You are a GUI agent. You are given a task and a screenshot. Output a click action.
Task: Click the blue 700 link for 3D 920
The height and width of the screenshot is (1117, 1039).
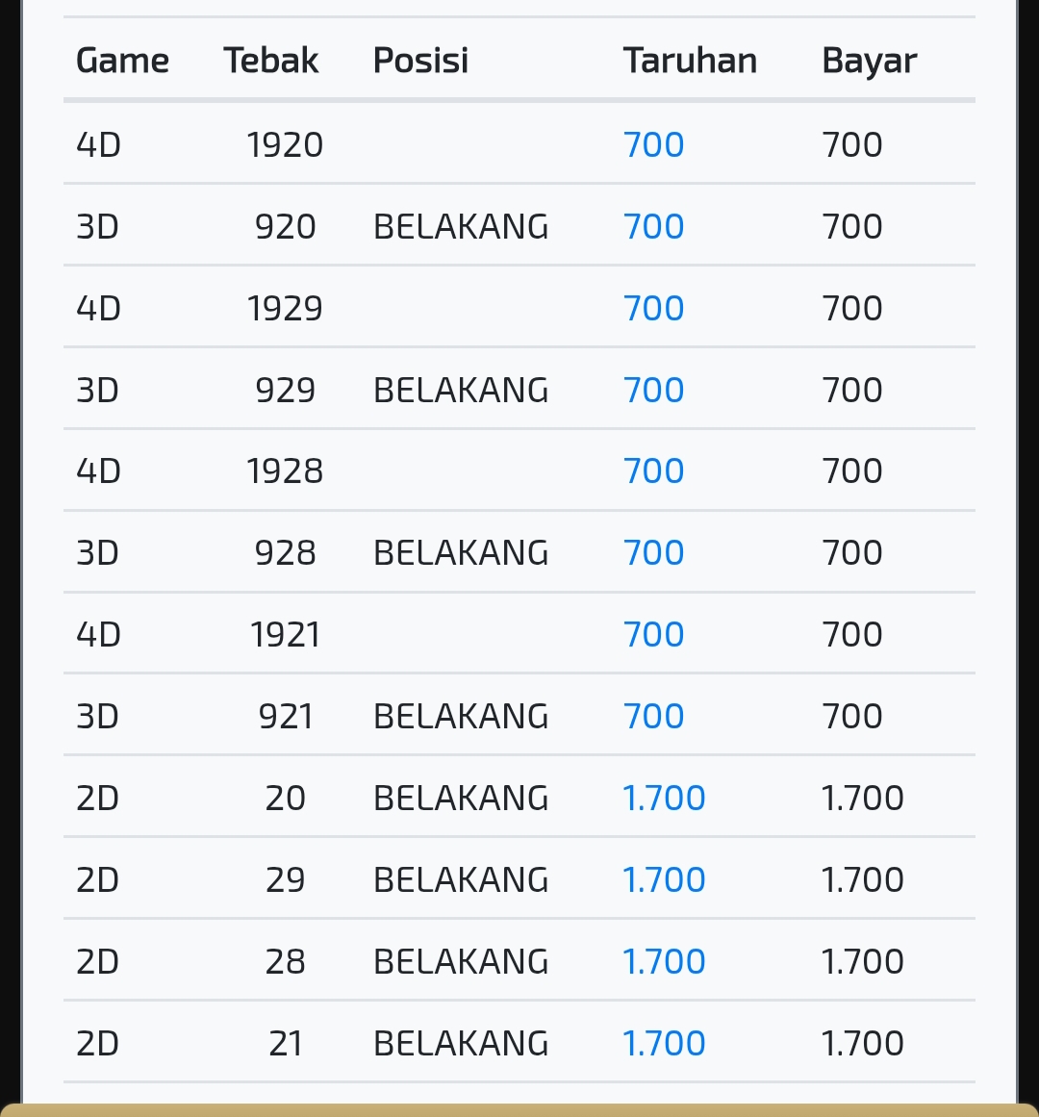654,226
